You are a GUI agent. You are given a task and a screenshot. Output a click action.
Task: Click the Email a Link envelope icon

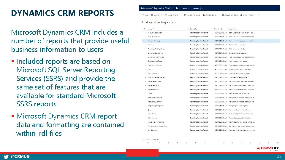(166, 15)
